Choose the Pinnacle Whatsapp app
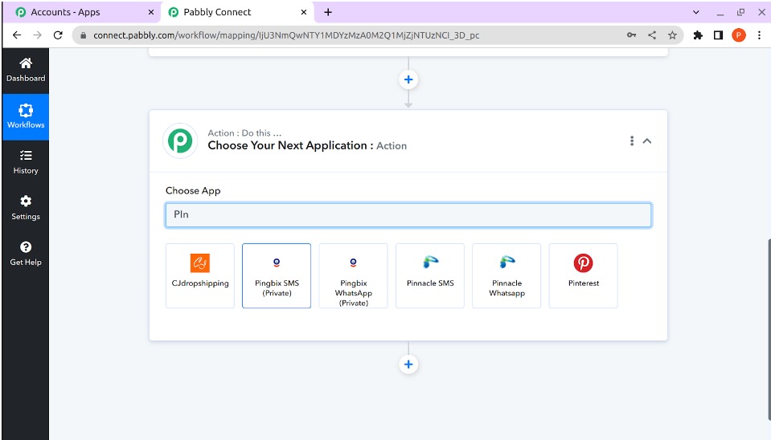Viewport: 771px width, 440px height. [506, 275]
